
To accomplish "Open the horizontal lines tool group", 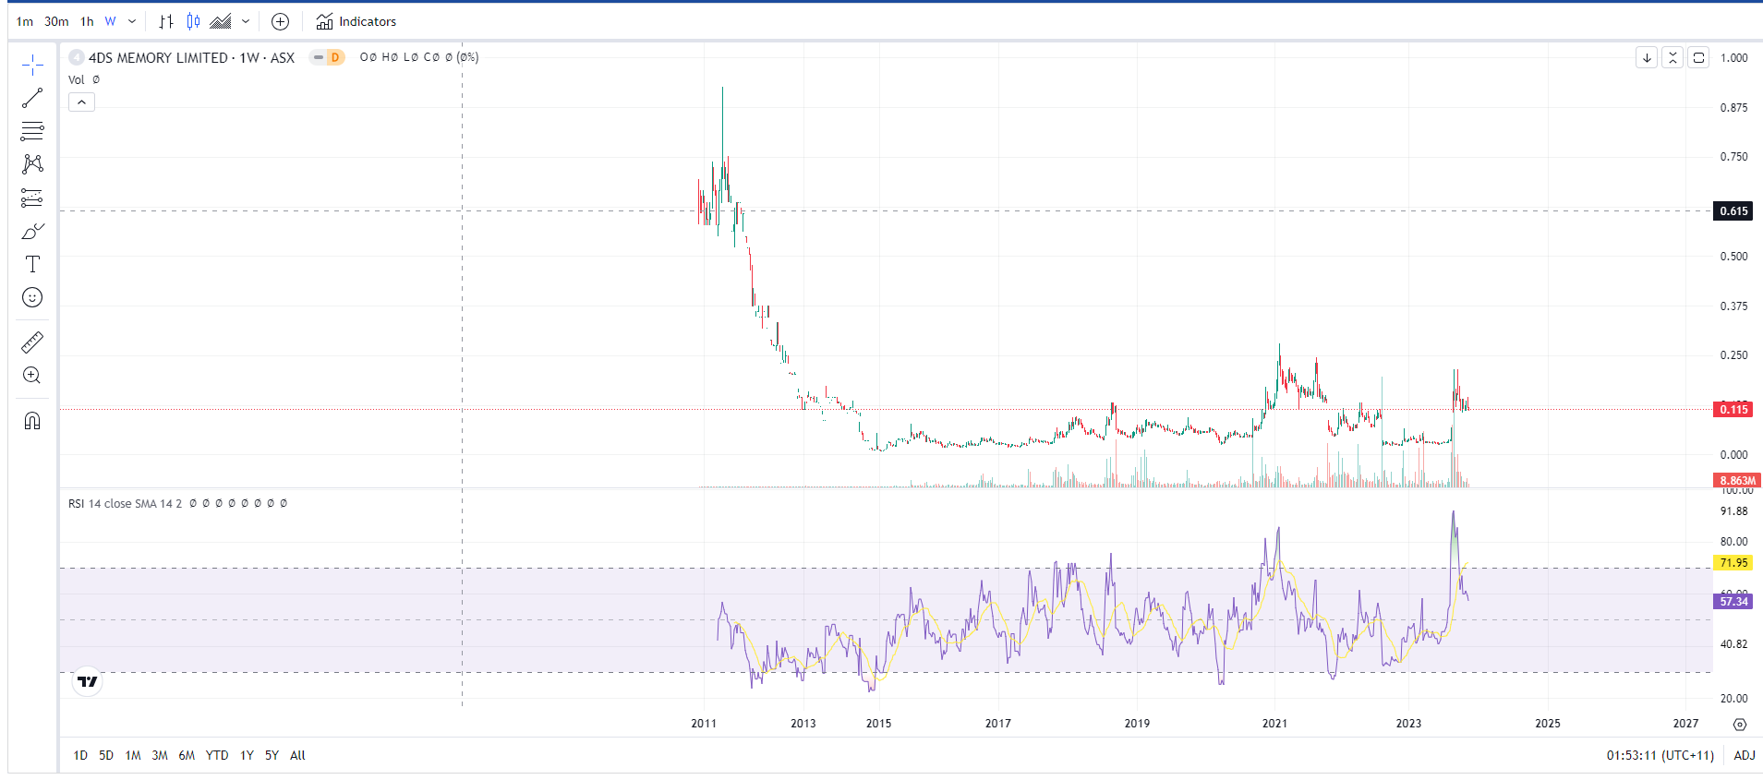I will 32,131.
